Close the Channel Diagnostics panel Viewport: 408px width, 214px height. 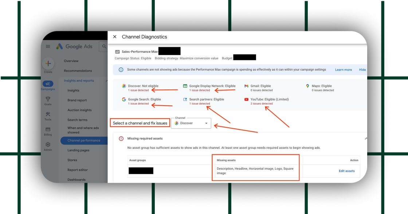(x=115, y=37)
